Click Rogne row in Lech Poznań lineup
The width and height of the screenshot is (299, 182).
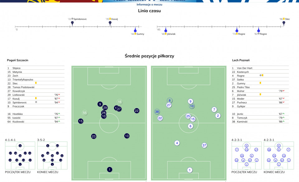pos(260,76)
